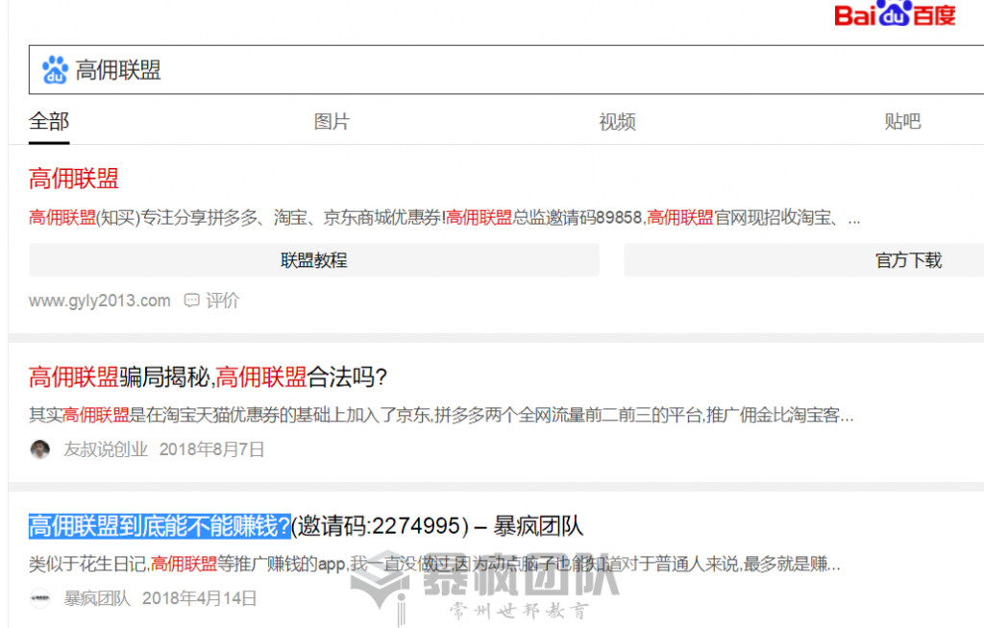Click the date 2018年8月7日
Image resolution: width=984 pixels, height=628 pixels.
point(211,449)
